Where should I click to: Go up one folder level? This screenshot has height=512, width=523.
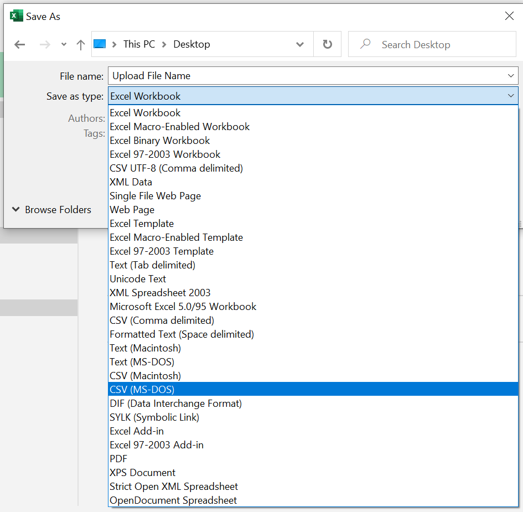click(x=80, y=44)
